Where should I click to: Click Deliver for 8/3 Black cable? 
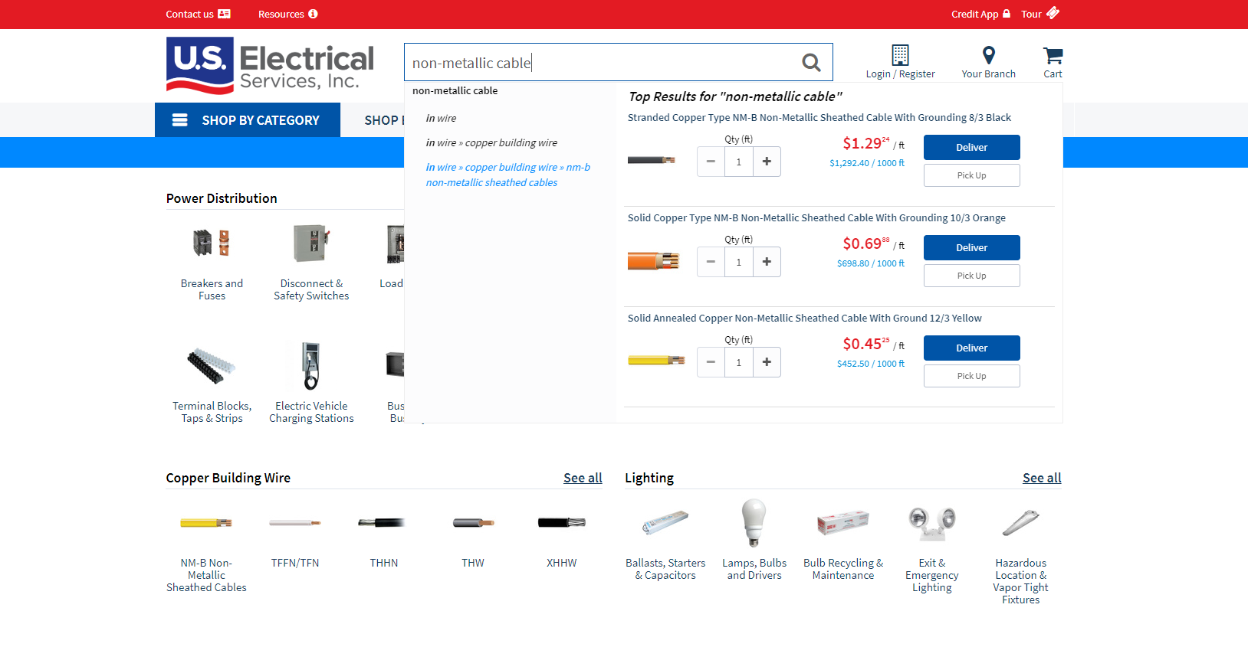971,147
